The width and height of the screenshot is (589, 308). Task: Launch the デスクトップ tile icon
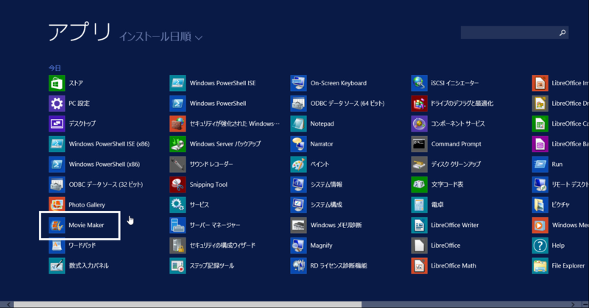57,123
